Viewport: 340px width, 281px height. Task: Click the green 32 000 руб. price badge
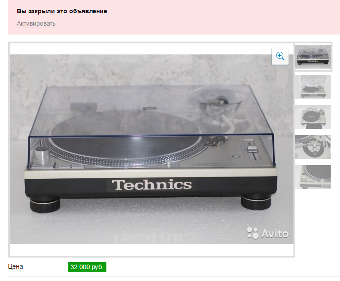(87, 267)
